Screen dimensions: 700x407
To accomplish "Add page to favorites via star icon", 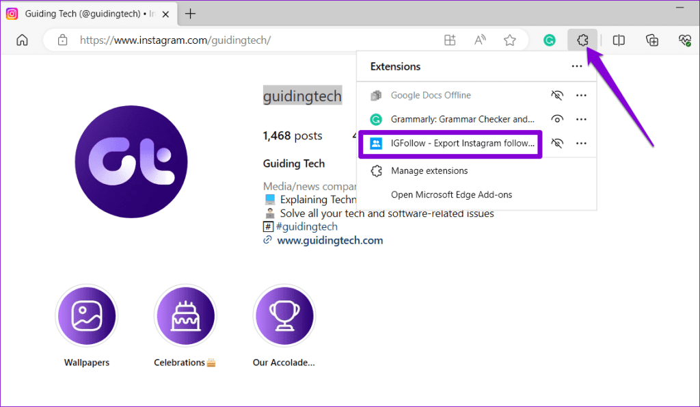I will pos(509,40).
